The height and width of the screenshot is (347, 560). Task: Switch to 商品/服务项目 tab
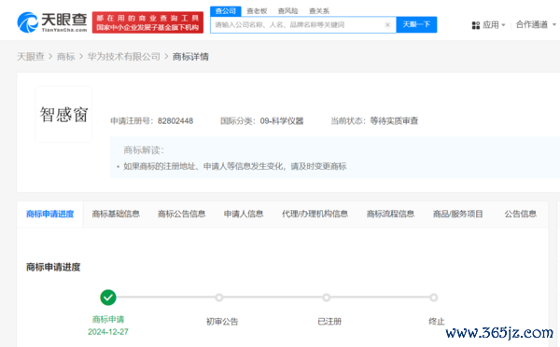coord(458,214)
